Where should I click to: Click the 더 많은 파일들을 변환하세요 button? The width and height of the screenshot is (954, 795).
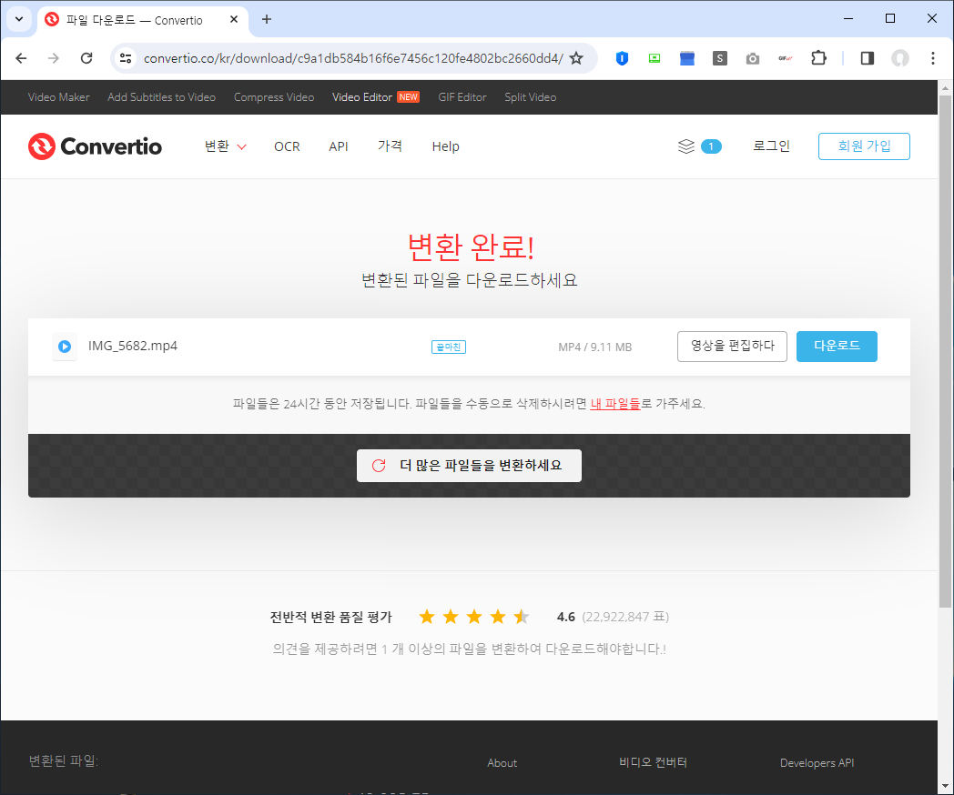pyautogui.click(x=469, y=465)
